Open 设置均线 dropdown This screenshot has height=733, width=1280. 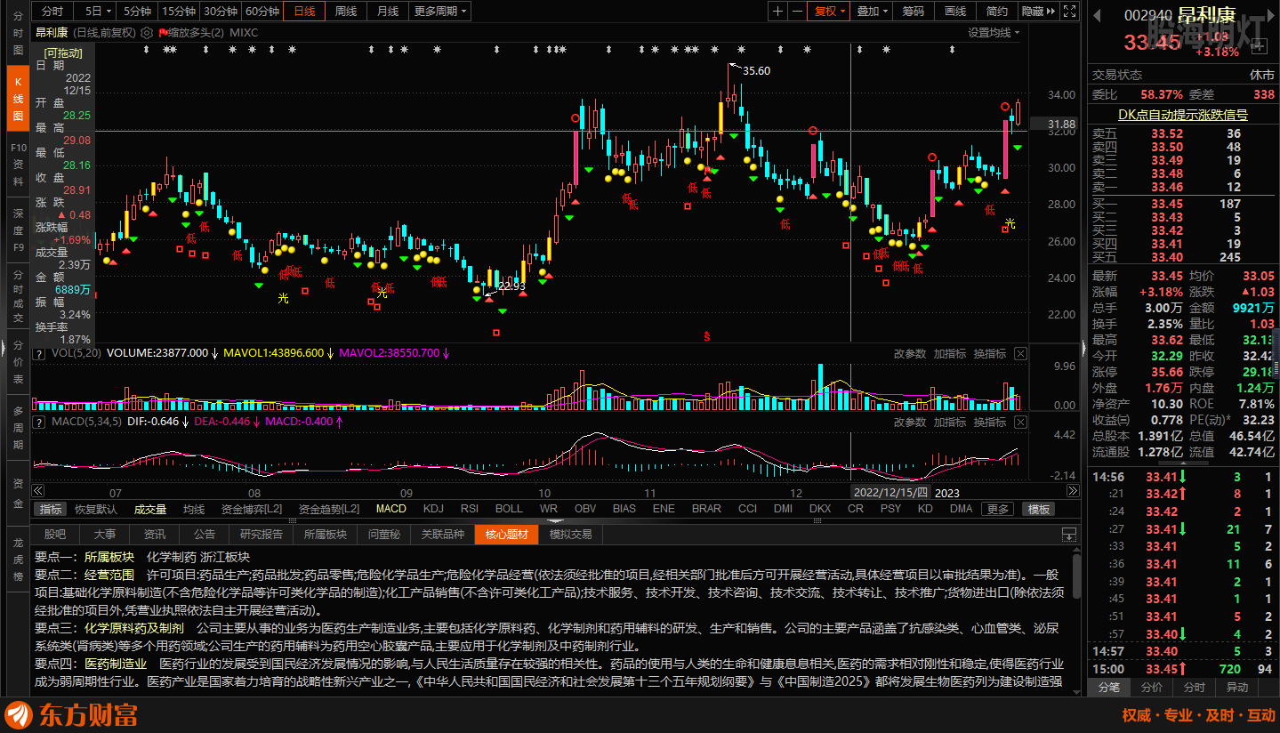coord(994,33)
